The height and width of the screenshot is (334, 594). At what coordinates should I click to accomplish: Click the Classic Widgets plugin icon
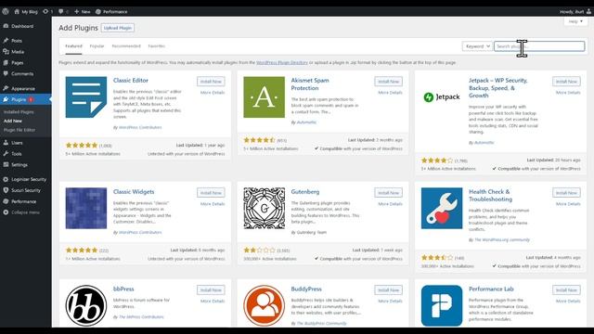point(86,208)
